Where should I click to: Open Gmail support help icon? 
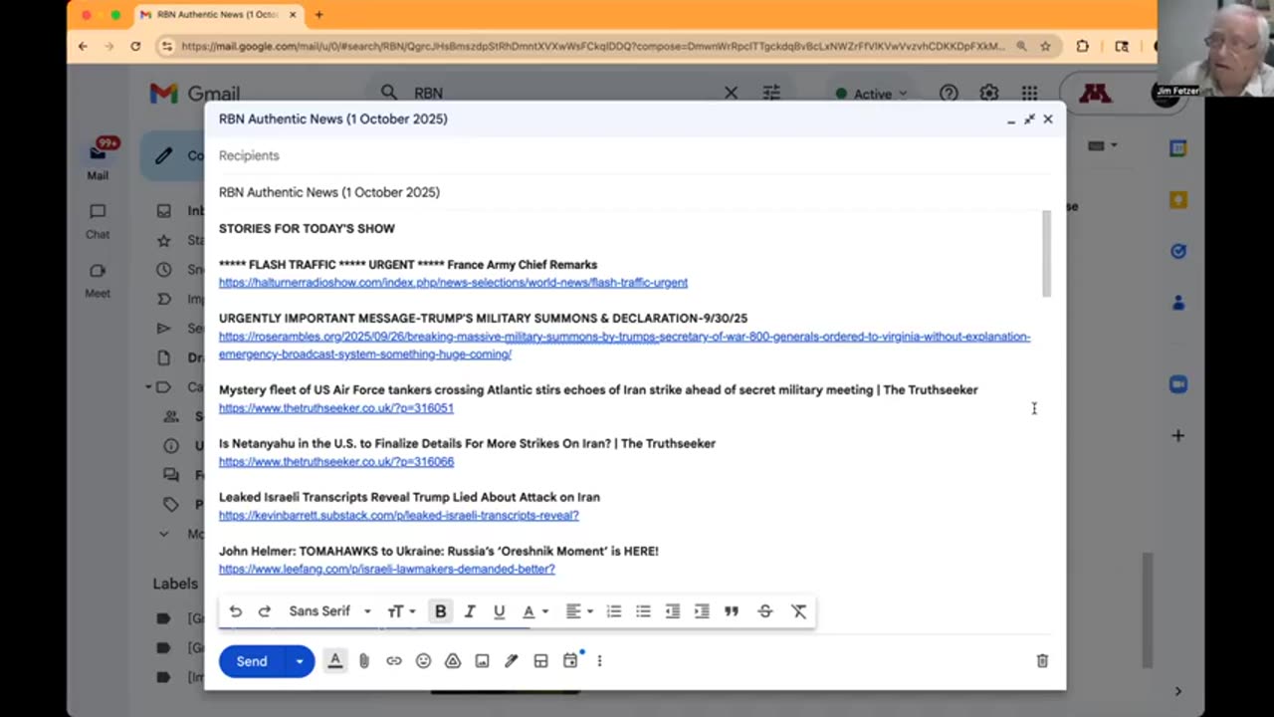[949, 93]
